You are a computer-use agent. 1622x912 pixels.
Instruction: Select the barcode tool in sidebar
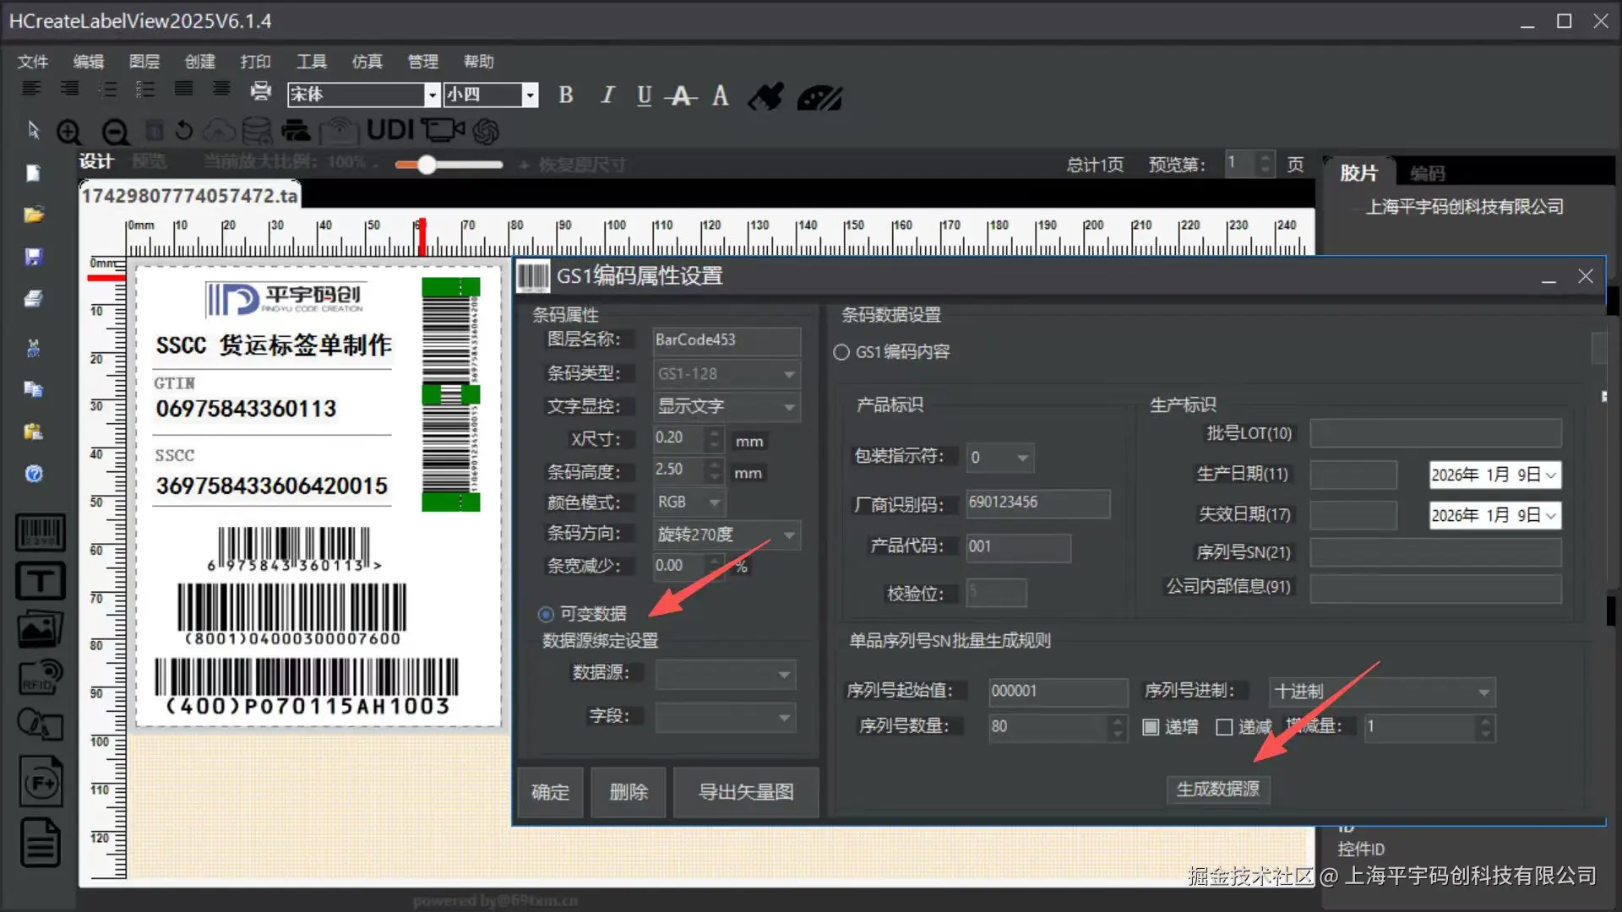(x=40, y=533)
